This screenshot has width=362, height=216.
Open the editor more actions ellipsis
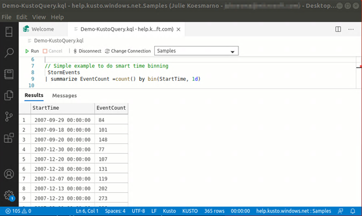click(x=351, y=29)
